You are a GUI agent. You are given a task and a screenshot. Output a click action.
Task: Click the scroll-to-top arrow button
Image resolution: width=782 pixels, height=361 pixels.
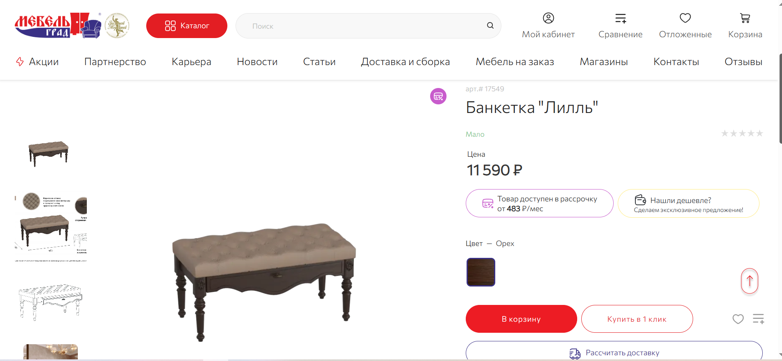(750, 281)
